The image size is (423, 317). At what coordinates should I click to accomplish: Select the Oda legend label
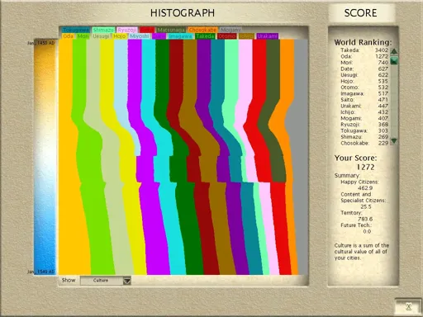pyautogui.click(x=68, y=36)
